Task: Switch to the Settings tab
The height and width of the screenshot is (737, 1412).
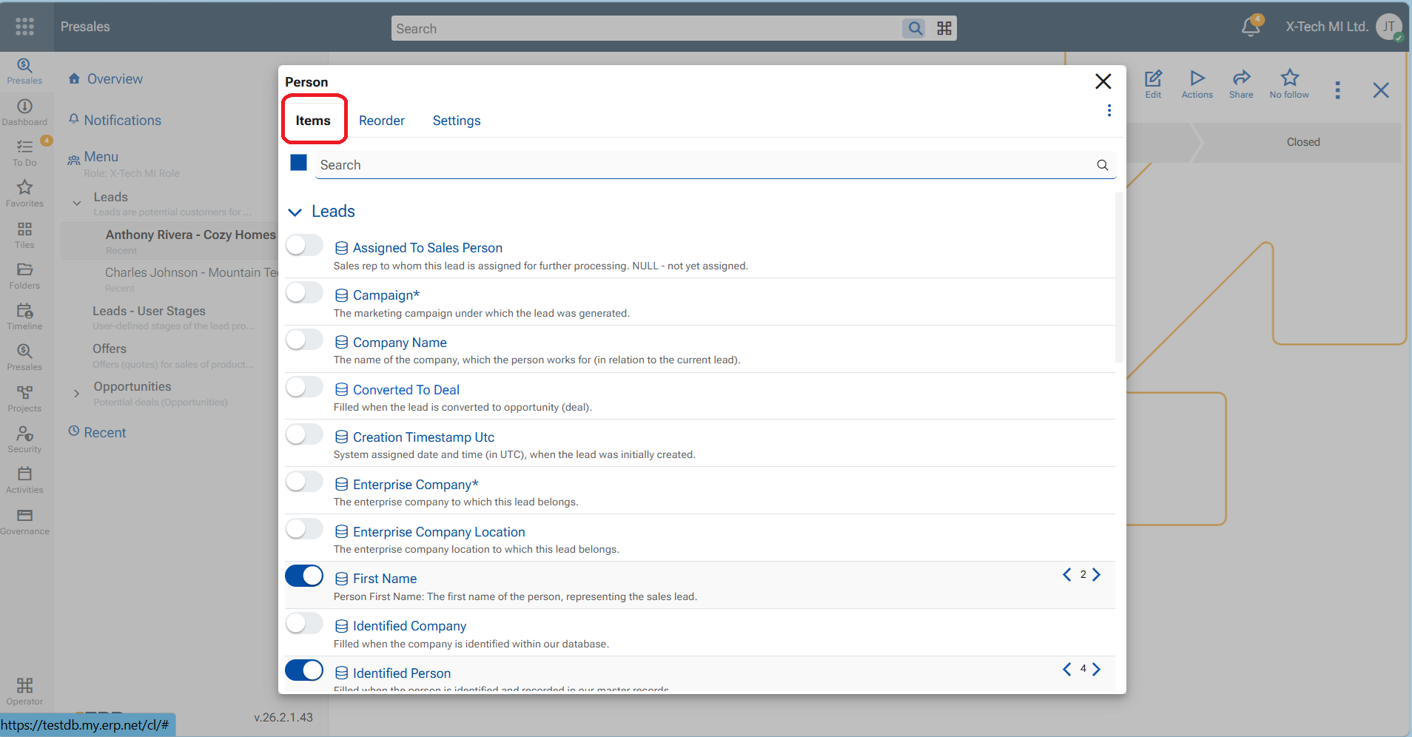Action: click(457, 121)
